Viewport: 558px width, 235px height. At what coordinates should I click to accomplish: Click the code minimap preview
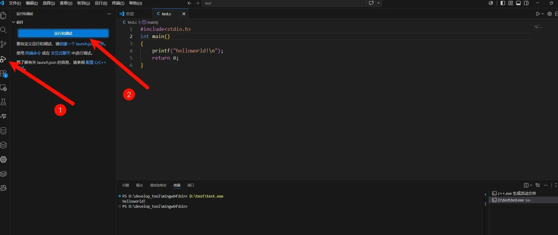(x=538, y=27)
